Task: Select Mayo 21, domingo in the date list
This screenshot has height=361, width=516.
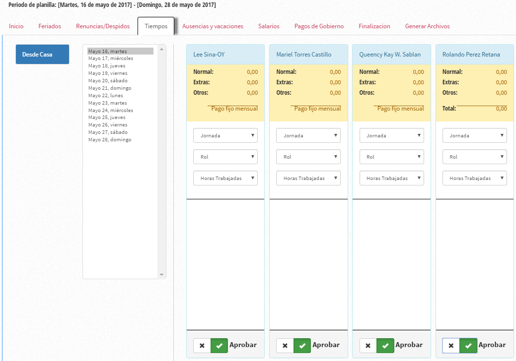Action: click(121, 88)
